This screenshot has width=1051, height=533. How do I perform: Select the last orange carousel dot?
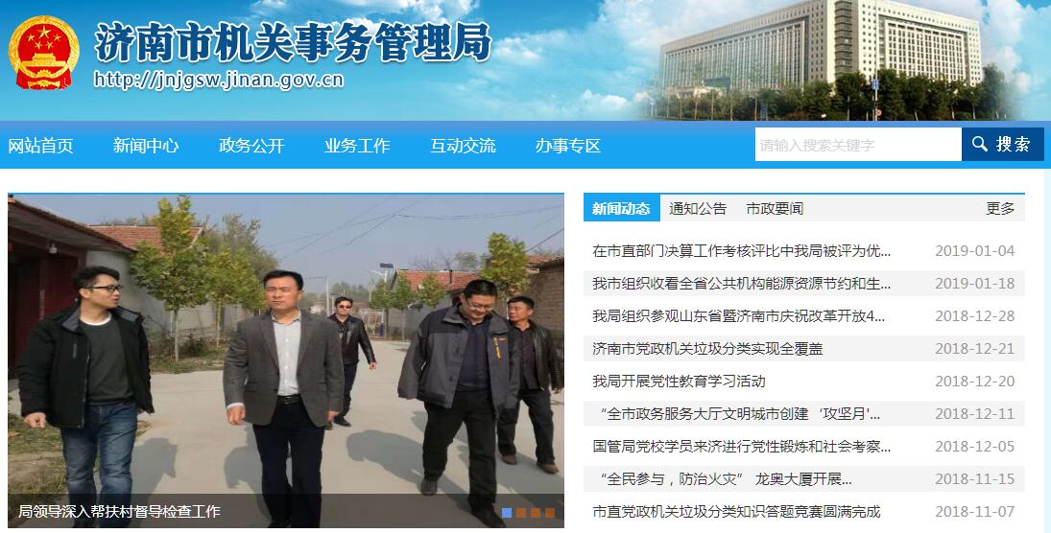(x=550, y=513)
